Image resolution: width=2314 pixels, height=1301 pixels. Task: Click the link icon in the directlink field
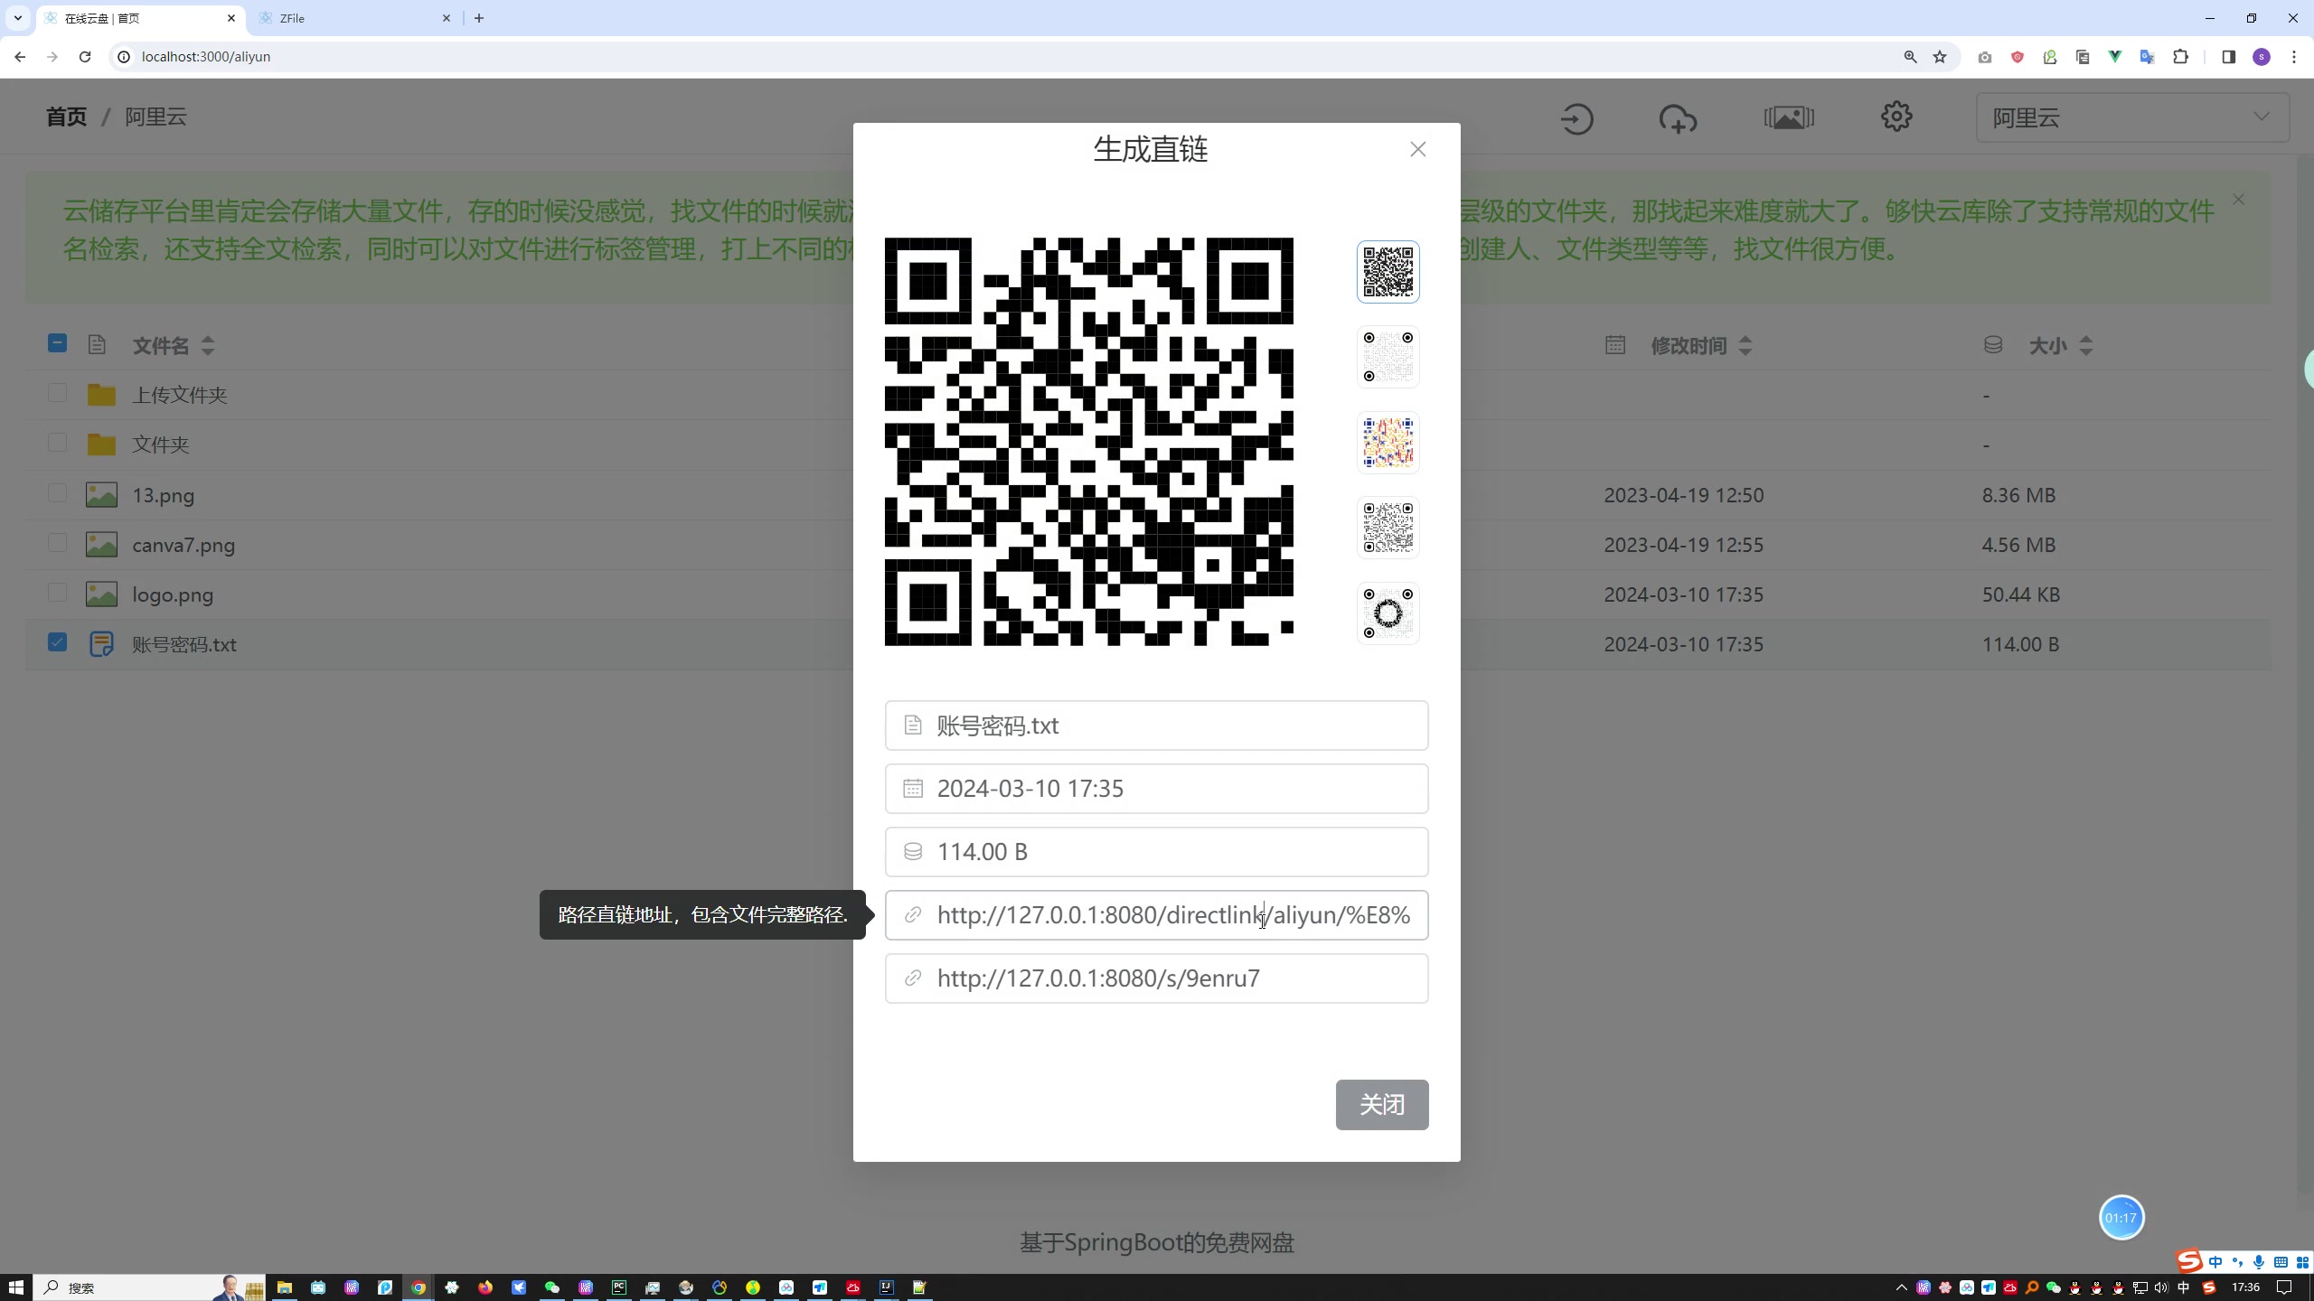(913, 915)
